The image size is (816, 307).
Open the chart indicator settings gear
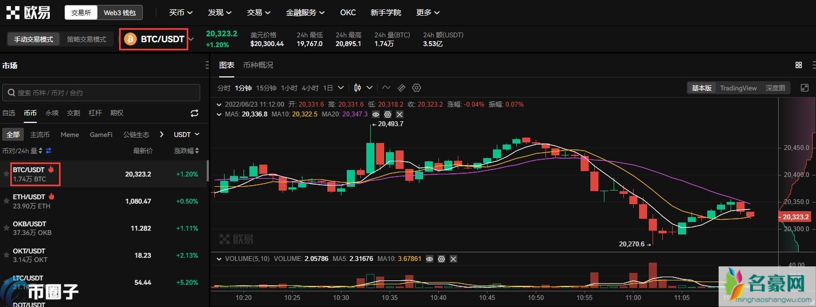point(416,88)
